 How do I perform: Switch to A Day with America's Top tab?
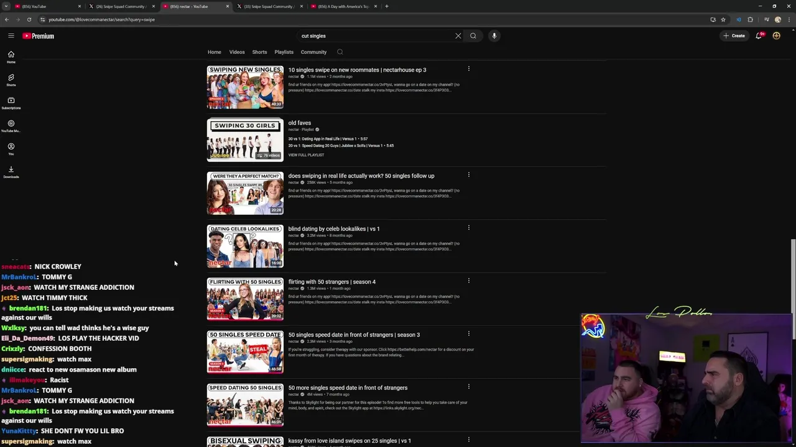(343, 6)
